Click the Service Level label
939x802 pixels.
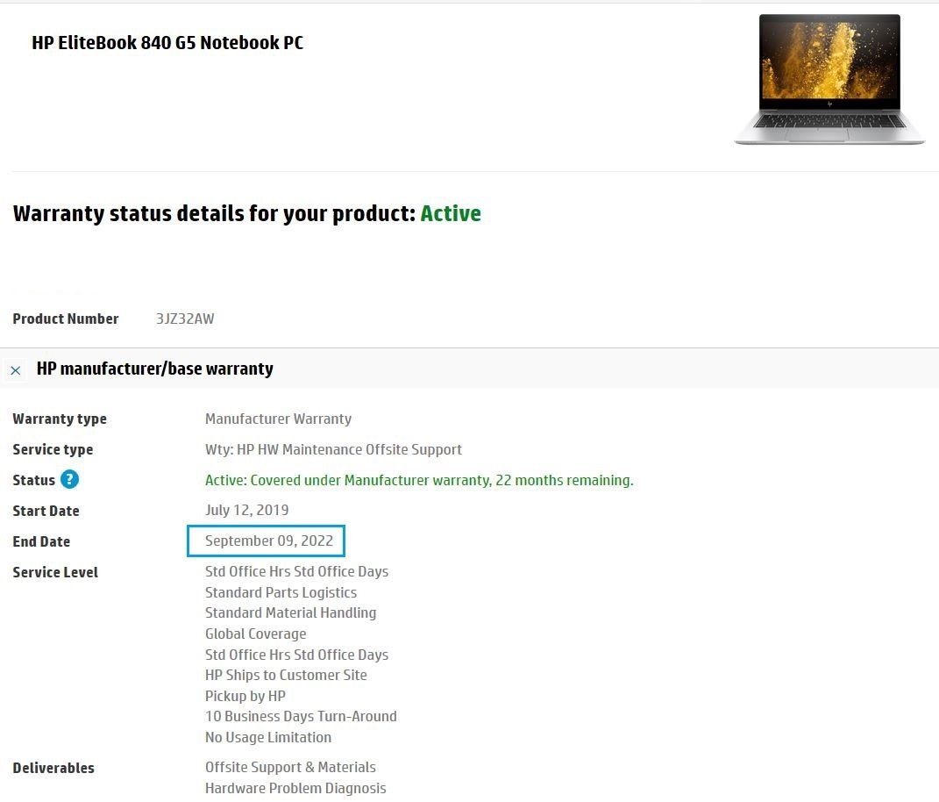[x=55, y=572]
